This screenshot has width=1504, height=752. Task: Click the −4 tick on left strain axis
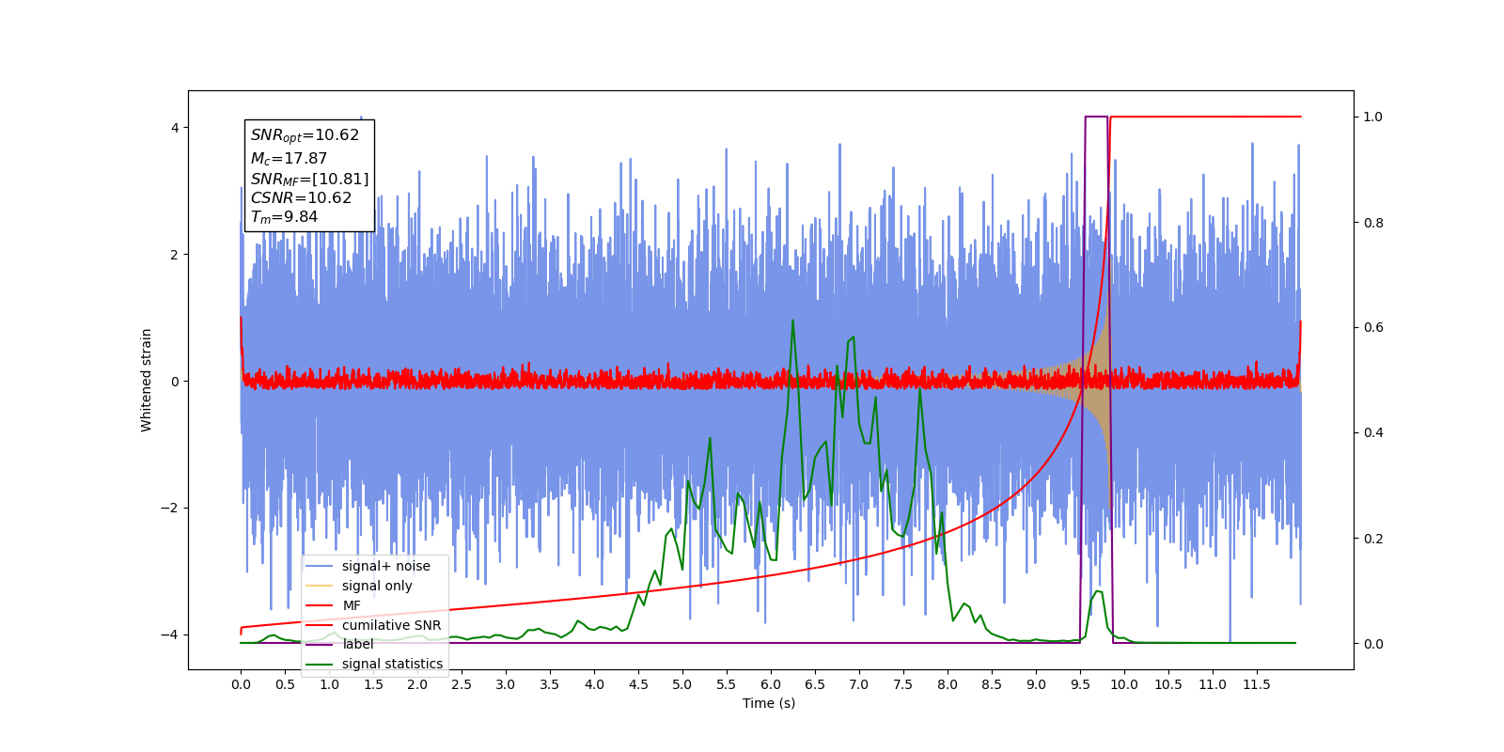169,635
